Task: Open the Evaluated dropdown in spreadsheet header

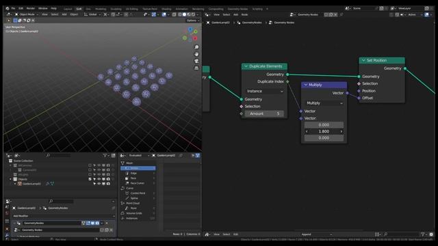Action: [x=138, y=155]
